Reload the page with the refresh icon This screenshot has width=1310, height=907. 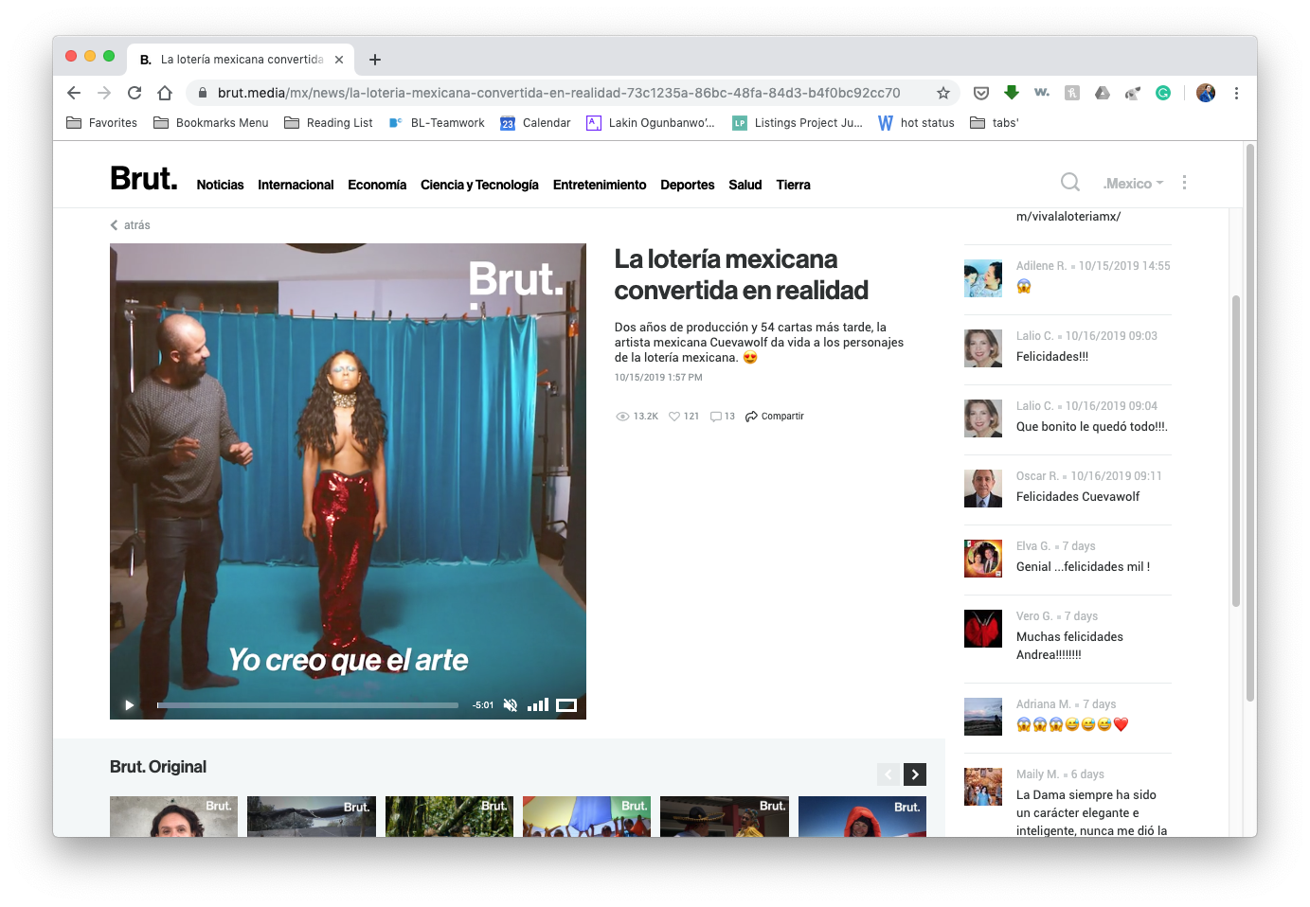(135, 93)
